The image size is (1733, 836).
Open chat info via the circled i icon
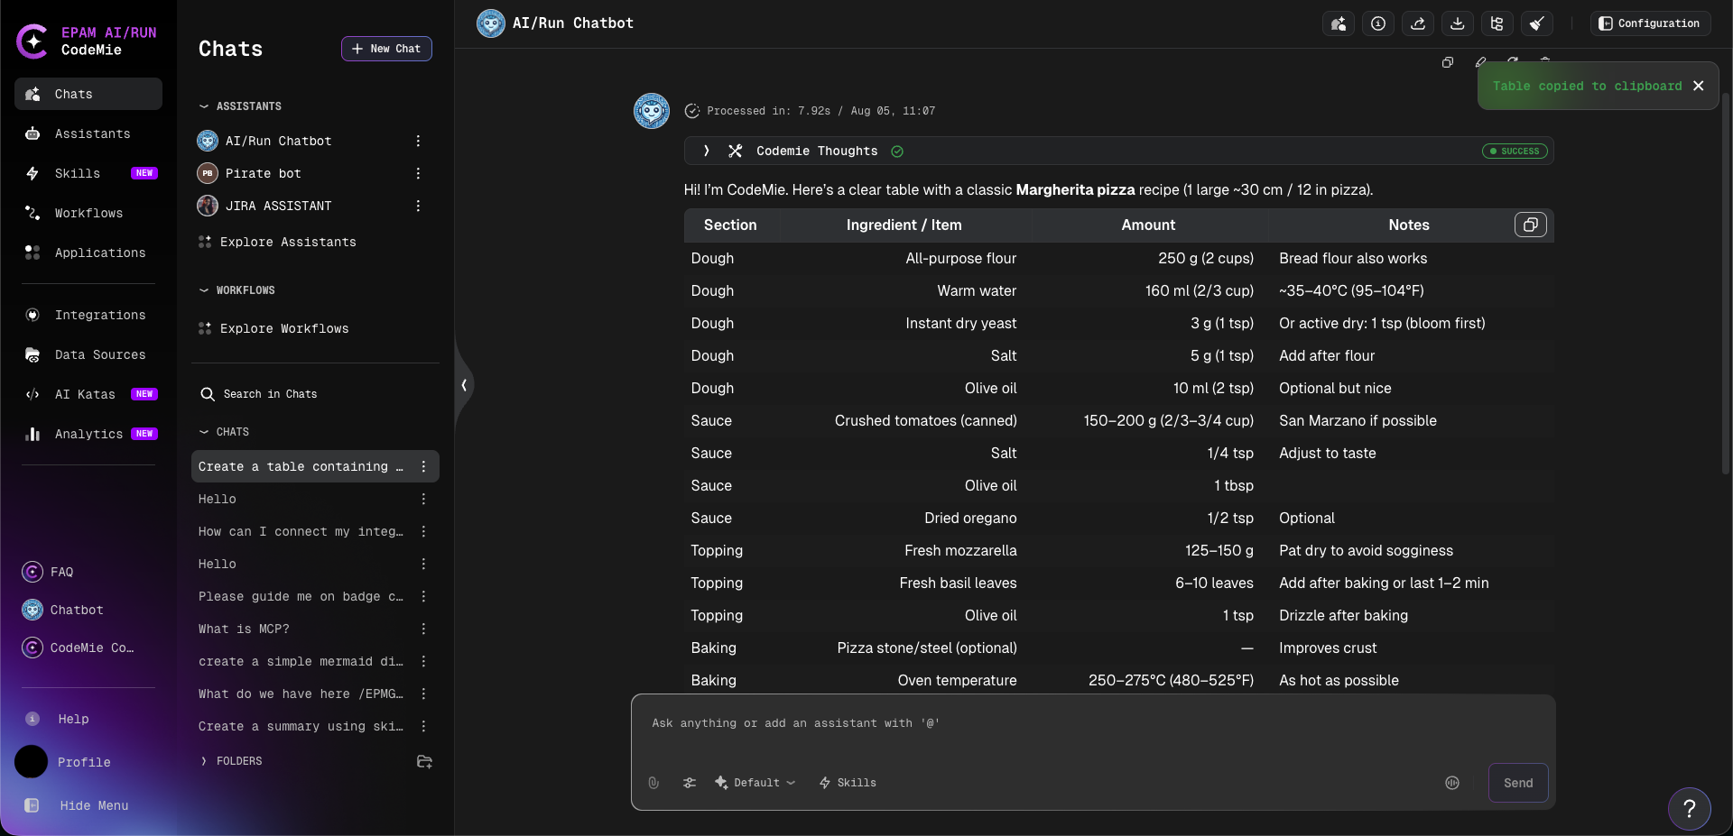tap(1378, 23)
